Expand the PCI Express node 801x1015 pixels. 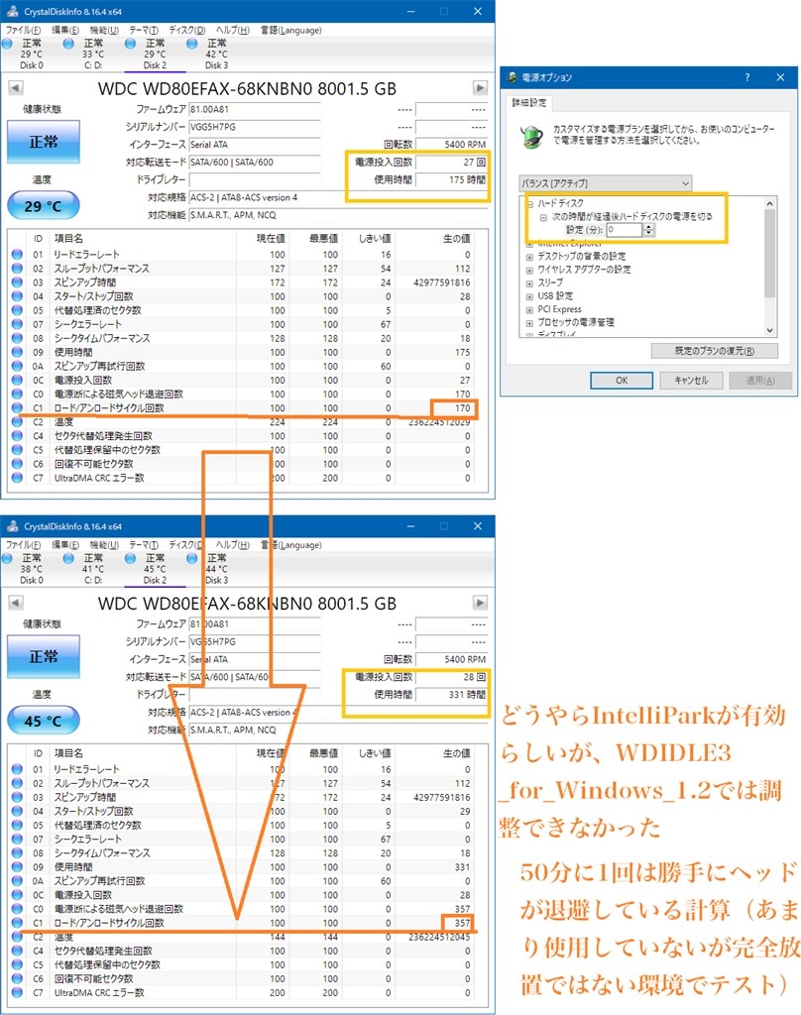tap(529, 310)
